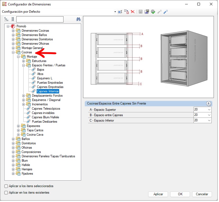Click the Espesores folder icon
Screen dimensions: 219x202
(x=23, y=126)
